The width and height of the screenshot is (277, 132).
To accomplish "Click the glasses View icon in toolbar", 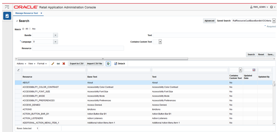I will 58,64.
